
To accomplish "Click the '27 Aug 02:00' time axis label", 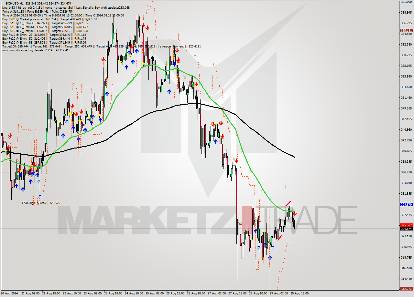I will 216,293.
